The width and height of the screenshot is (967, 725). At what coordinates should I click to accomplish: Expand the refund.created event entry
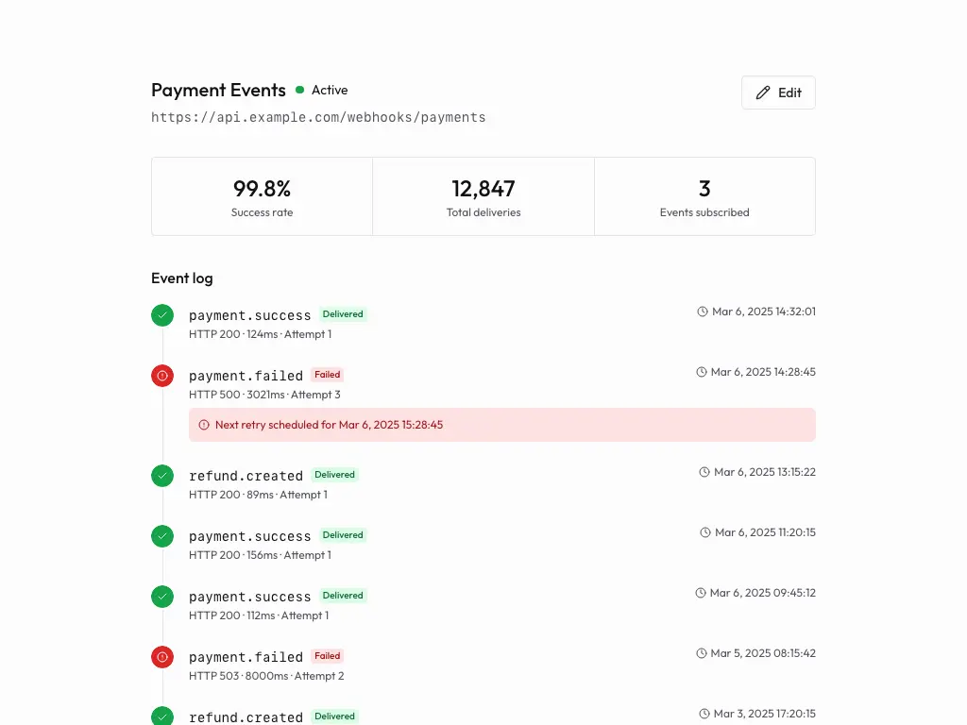click(246, 476)
